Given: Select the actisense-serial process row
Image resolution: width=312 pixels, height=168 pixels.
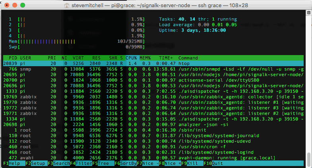Looking at the screenshot, I should coord(153,80).
